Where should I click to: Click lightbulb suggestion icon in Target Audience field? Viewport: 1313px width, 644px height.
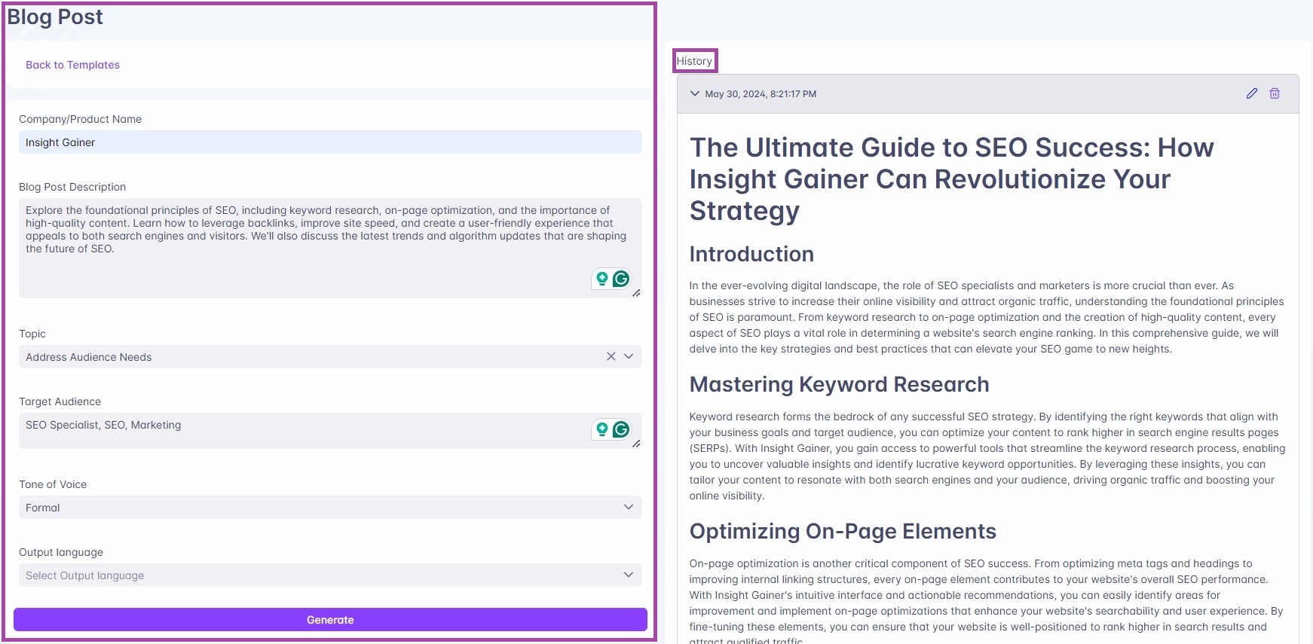602,429
